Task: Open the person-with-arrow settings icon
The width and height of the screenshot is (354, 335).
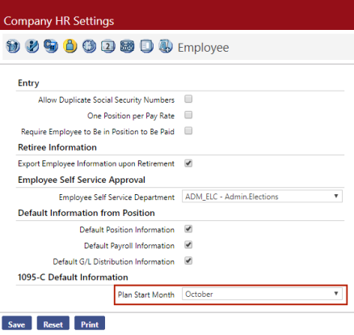Action: point(13,46)
